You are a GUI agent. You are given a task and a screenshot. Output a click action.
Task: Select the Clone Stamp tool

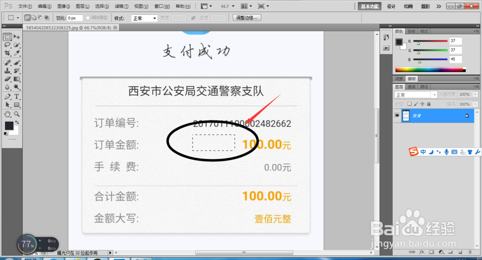click(x=8, y=71)
